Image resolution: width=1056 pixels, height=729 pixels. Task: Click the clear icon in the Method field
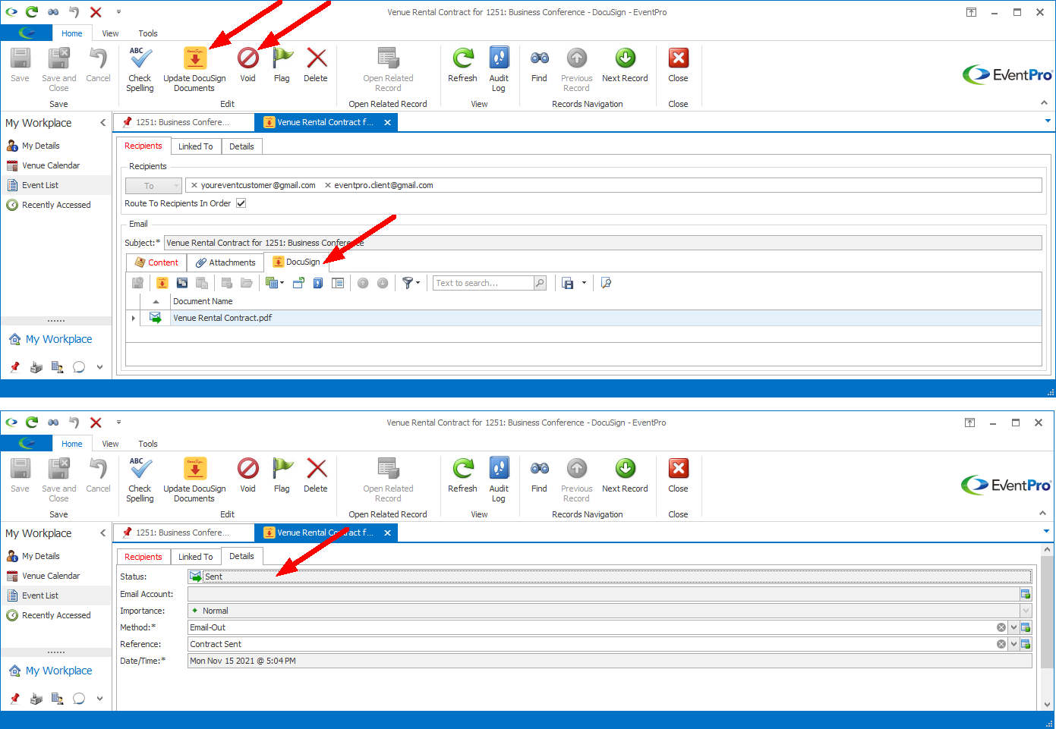[1001, 627]
